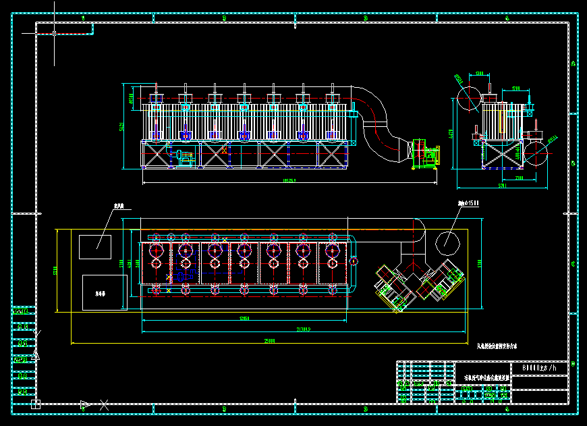Screen dimensions: 587x426
Task: Select the curved duct elbow in elevation view
Action: 379,123
